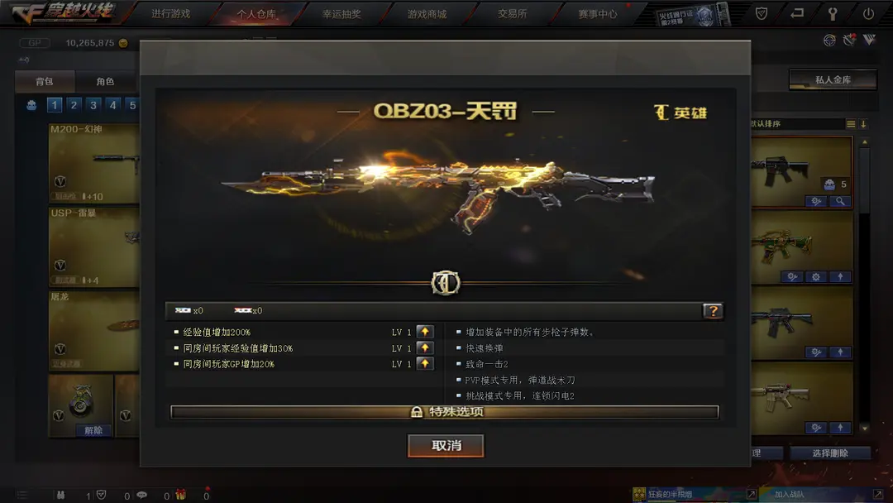
Task: Expand the 加入战队 panel arrow
Action: click(877, 494)
